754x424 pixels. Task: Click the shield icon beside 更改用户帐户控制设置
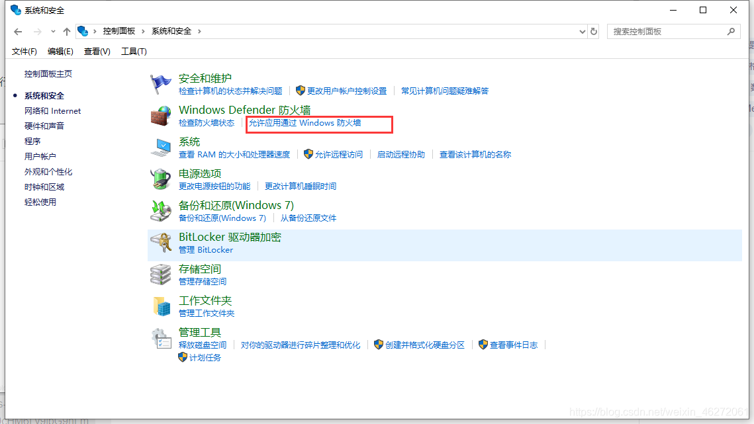click(x=301, y=91)
